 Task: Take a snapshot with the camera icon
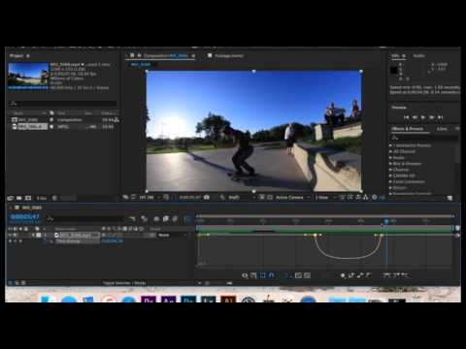click(x=207, y=197)
